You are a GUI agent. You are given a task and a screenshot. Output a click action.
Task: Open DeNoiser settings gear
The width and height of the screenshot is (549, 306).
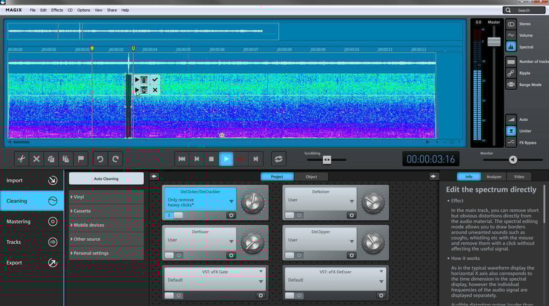[352, 215]
